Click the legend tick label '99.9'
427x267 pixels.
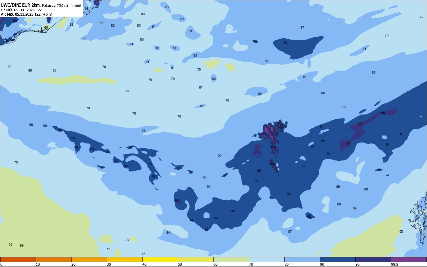(x=395, y=264)
